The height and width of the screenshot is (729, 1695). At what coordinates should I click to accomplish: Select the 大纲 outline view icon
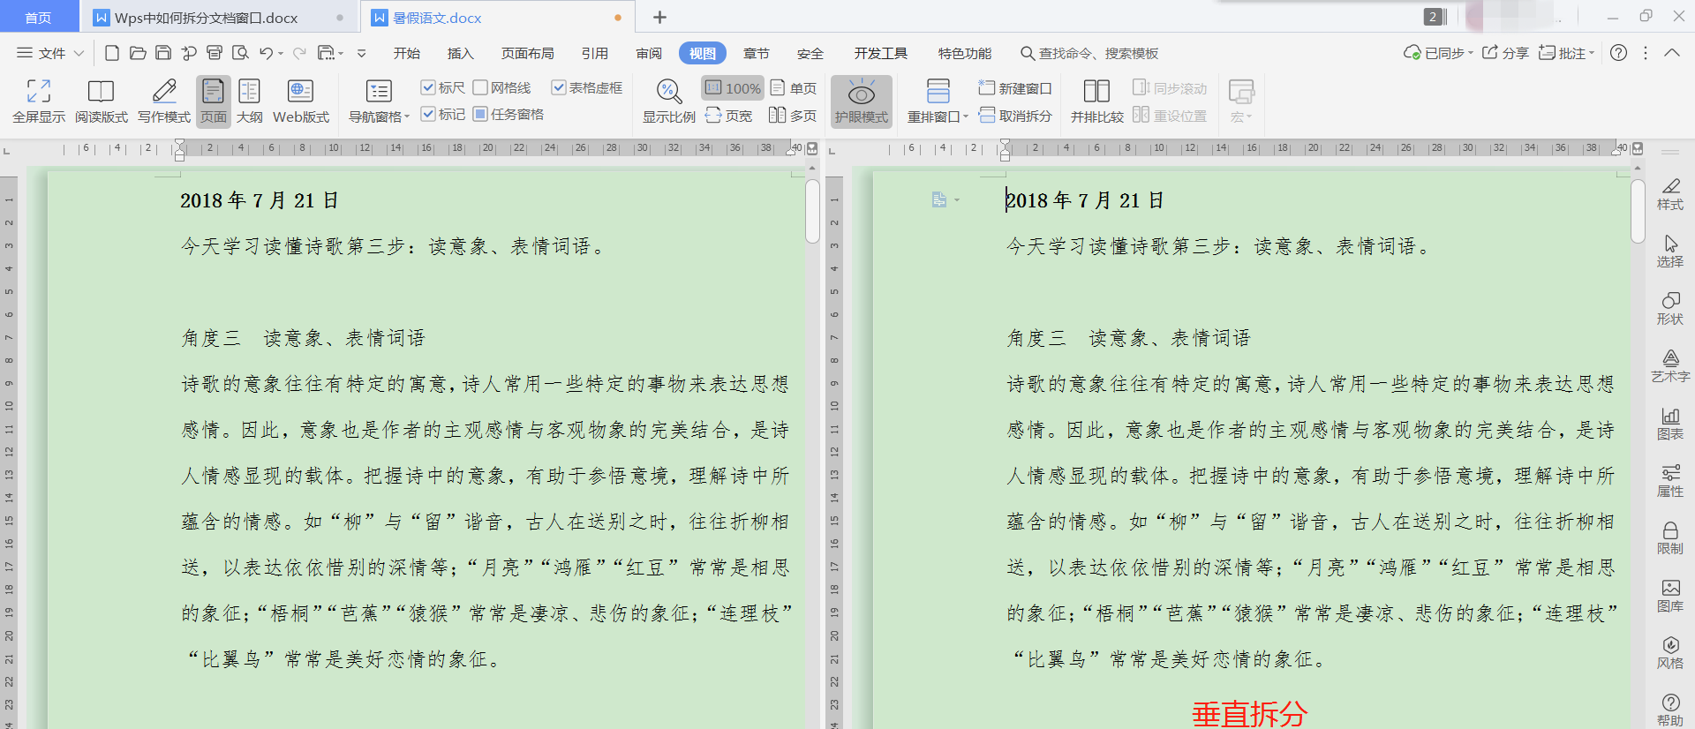click(x=249, y=92)
